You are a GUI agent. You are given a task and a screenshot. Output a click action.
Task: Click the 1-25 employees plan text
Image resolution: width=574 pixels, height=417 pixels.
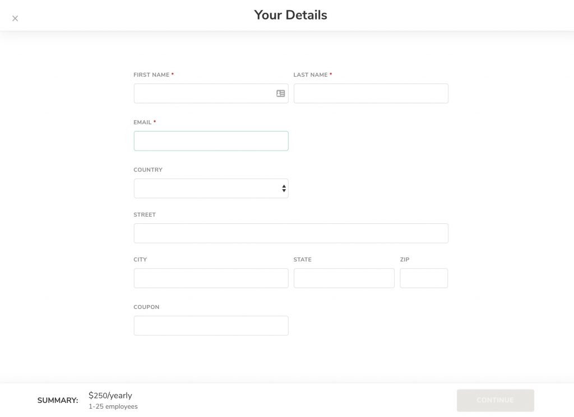tap(113, 407)
